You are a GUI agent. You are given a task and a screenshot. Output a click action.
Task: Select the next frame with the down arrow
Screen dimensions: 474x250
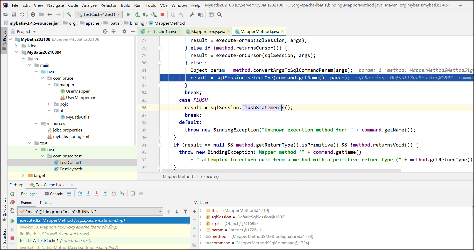click(177, 212)
